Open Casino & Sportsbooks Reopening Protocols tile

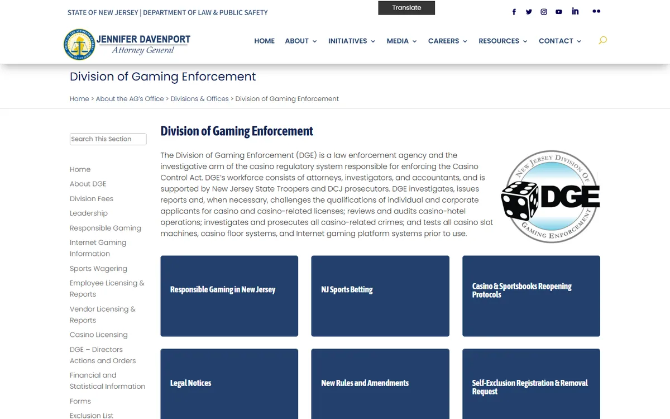coord(531,296)
